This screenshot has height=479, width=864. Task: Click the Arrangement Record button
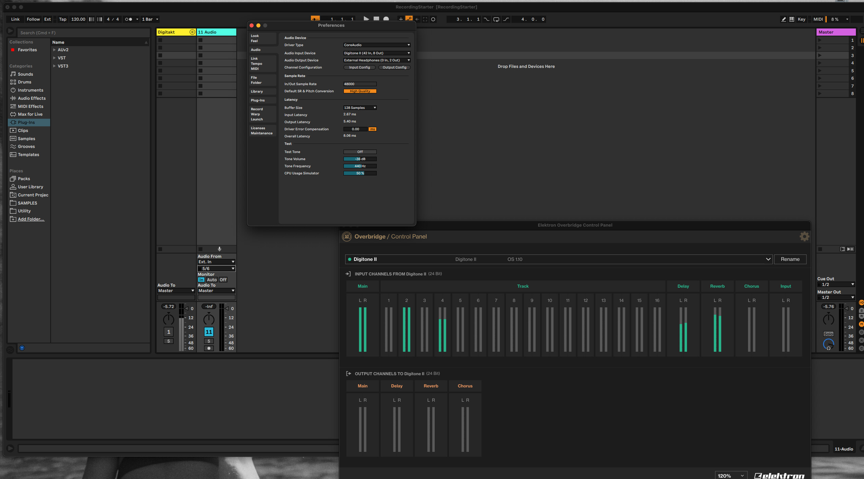386,19
